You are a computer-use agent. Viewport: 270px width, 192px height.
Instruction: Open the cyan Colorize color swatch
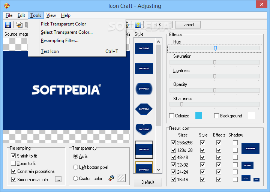199,115
